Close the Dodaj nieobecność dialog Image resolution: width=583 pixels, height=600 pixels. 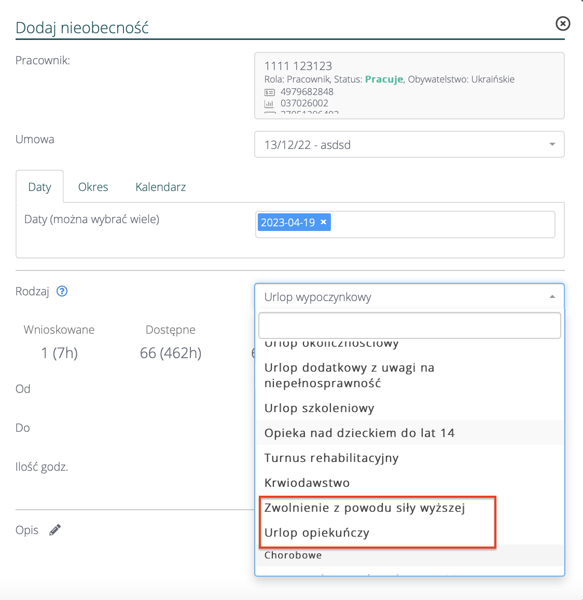coord(563,23)
